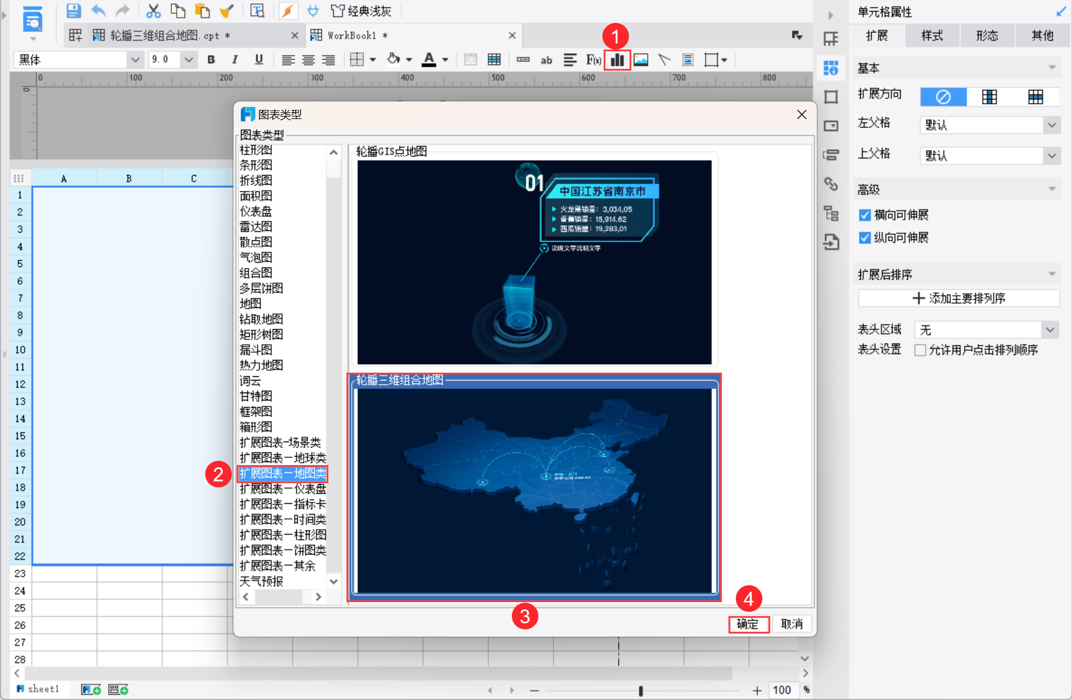
Task: Center align cell text
Action: pos(308,60)
